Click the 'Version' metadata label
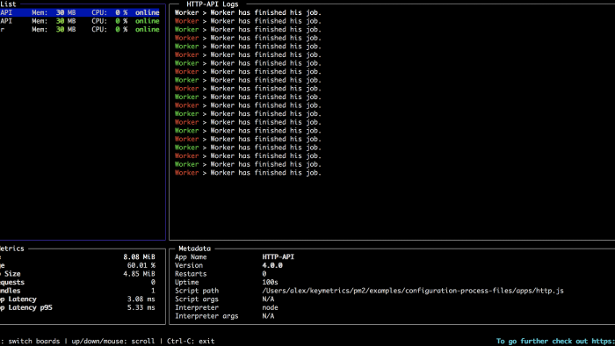 189,265
